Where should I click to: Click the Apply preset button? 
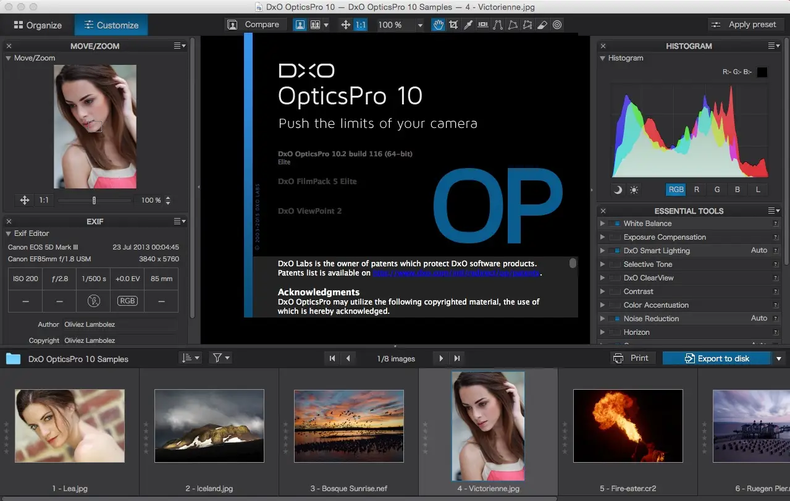pos(744,25)
